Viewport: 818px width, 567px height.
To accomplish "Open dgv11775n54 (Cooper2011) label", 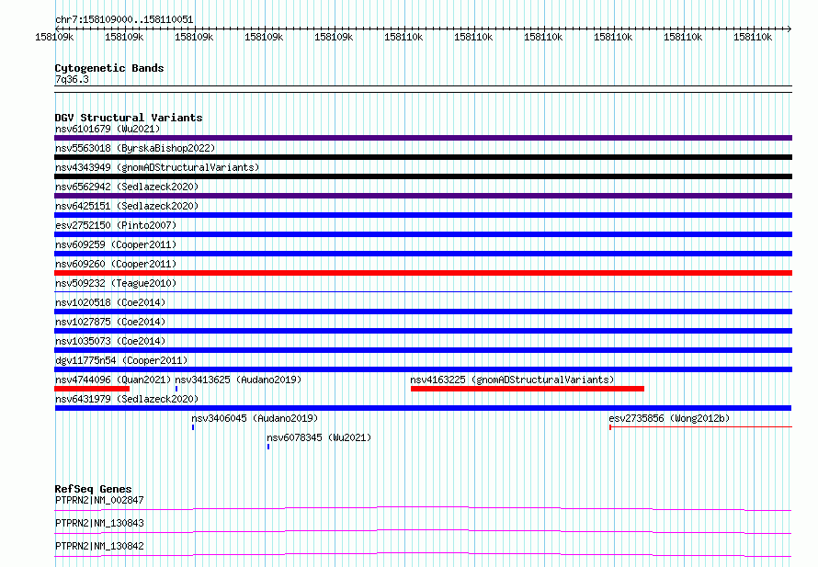I will point(121,360).
